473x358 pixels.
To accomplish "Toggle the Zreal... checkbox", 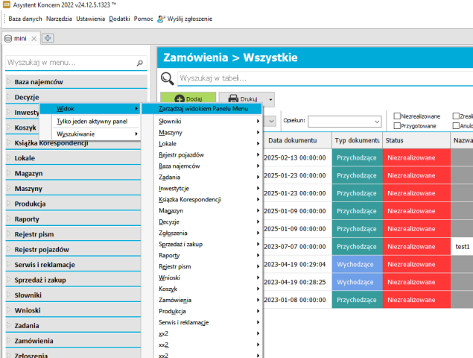I will point(456,116).
